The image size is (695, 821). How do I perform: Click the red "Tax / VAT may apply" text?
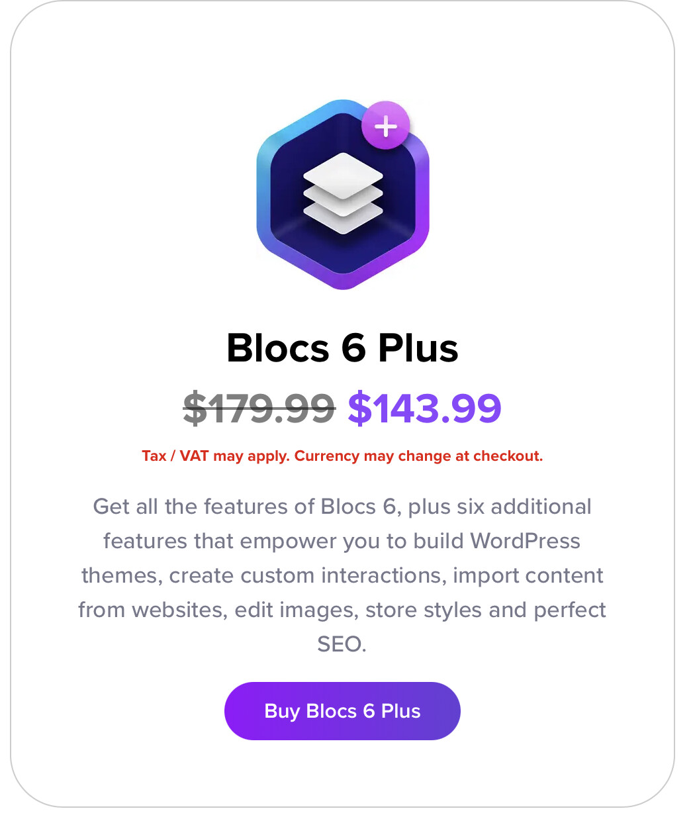[x=216, y=456]
